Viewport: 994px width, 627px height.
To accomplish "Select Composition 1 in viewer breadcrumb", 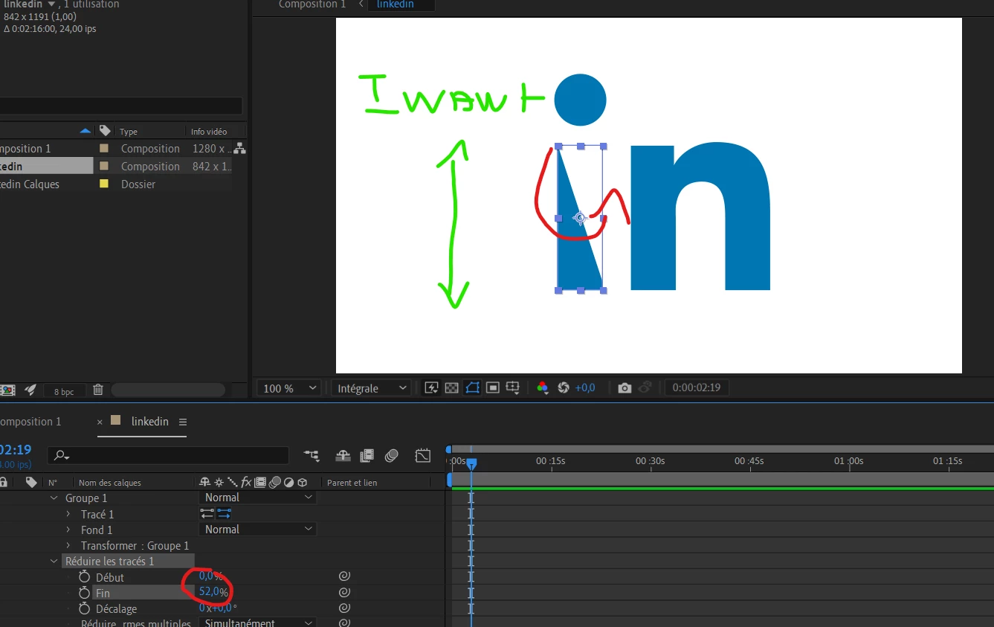I will [x=312, y=4].
